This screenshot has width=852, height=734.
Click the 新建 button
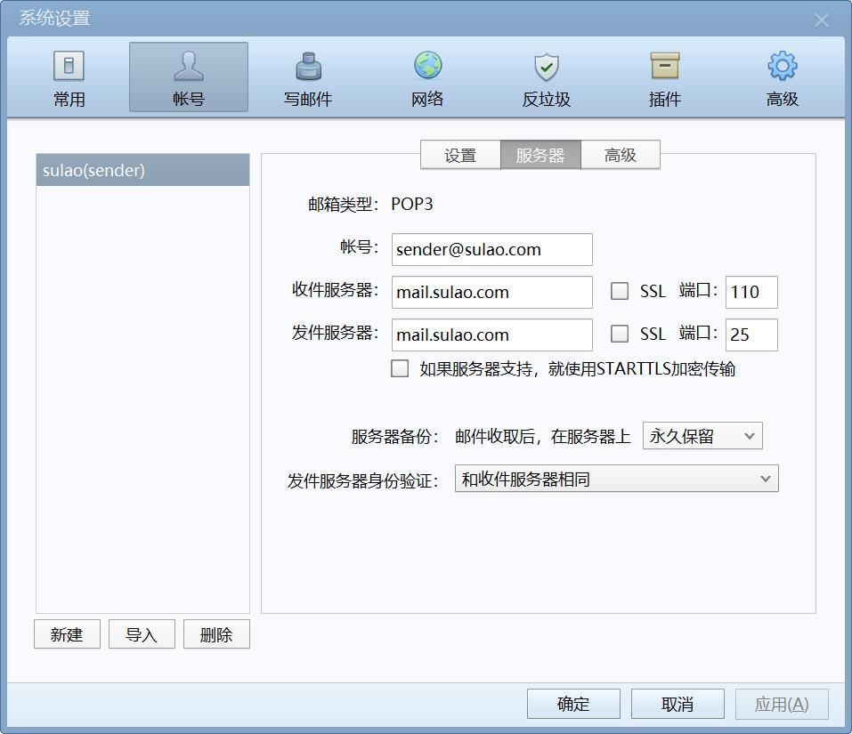(67, 634)
